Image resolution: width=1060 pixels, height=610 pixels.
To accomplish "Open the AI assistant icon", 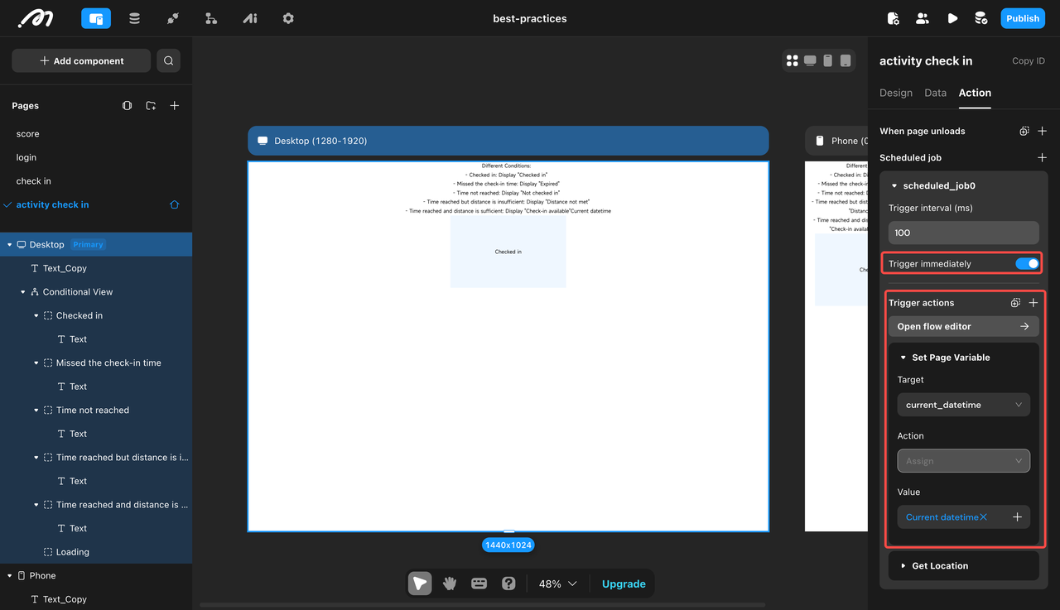I will click(x=249, y=18).
